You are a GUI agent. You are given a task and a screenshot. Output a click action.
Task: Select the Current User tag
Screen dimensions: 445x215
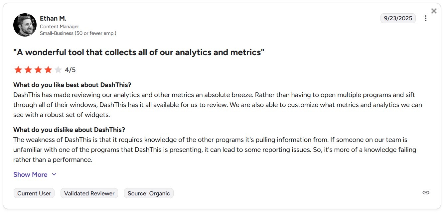pos(34,193)
